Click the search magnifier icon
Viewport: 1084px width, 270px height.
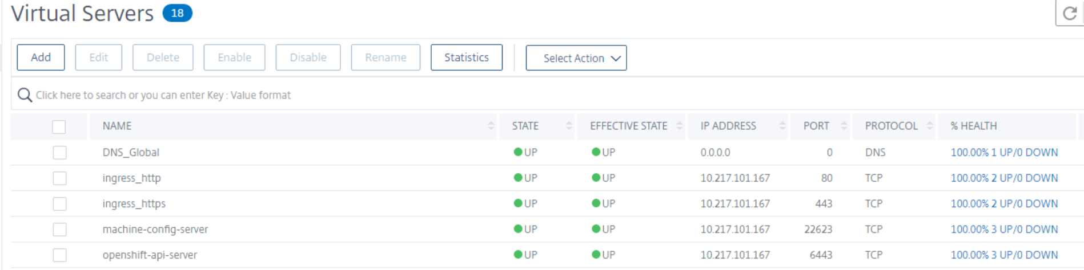[25, 95]
